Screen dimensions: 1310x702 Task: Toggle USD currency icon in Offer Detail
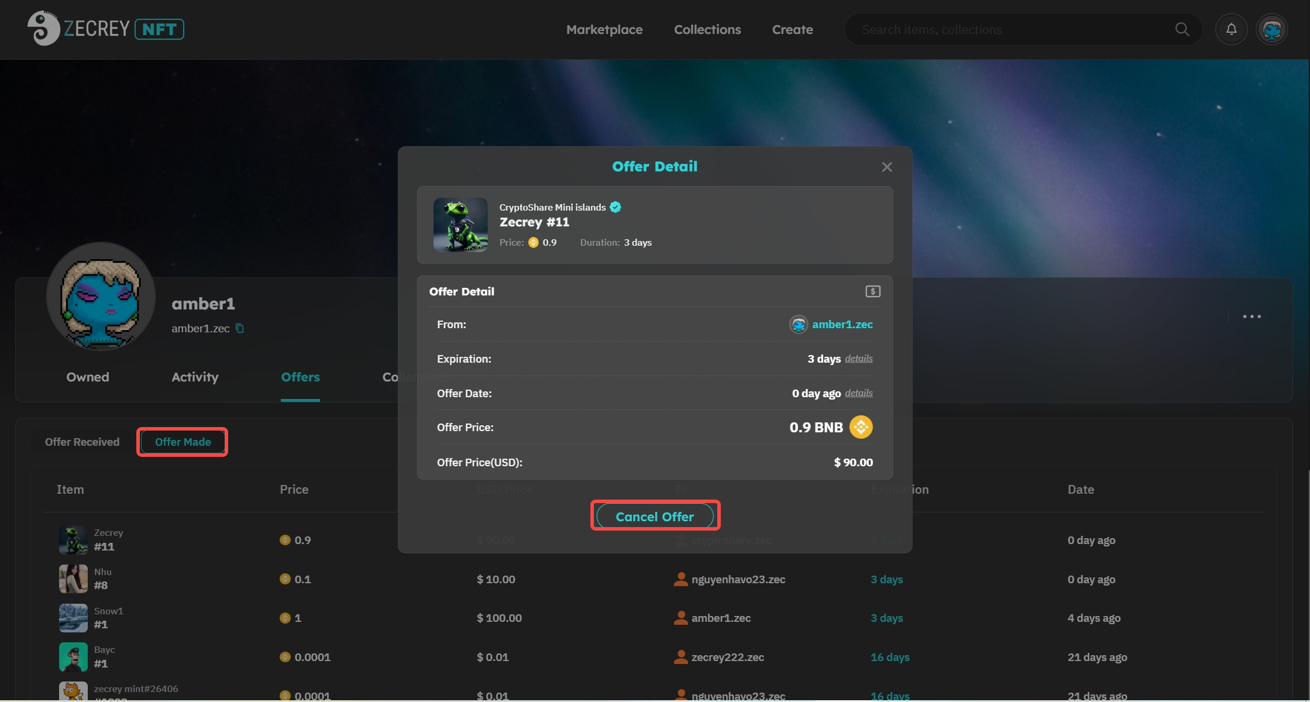[x=872, y=291]
